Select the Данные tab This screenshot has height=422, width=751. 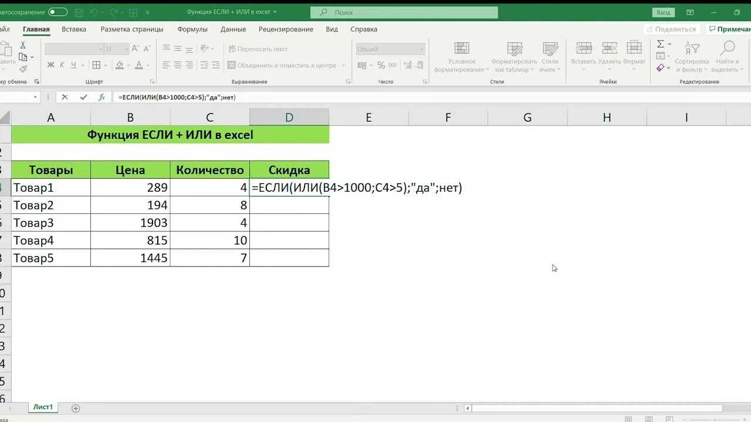pos(234,29)
